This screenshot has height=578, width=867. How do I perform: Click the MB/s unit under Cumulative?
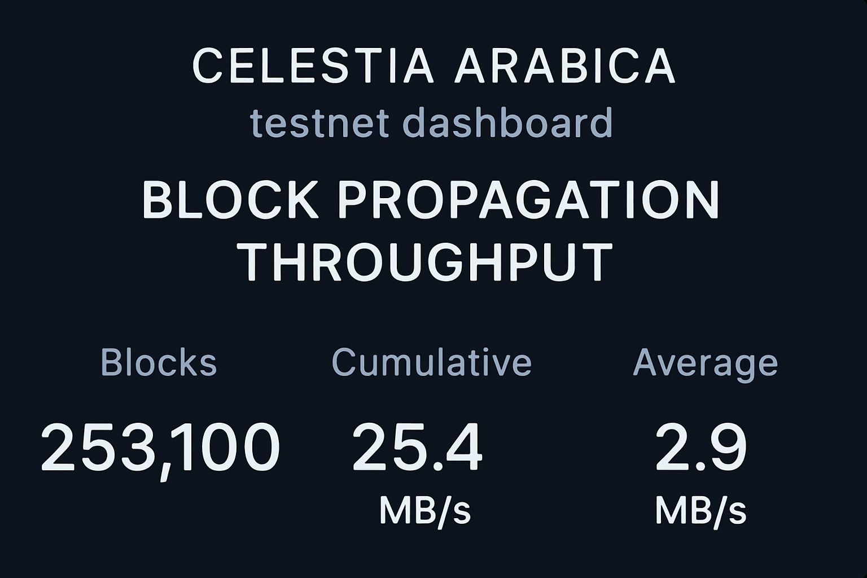[x=424, y=510]
